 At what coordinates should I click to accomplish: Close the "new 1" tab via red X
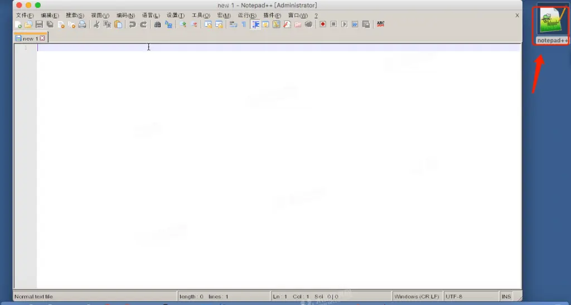42,38
